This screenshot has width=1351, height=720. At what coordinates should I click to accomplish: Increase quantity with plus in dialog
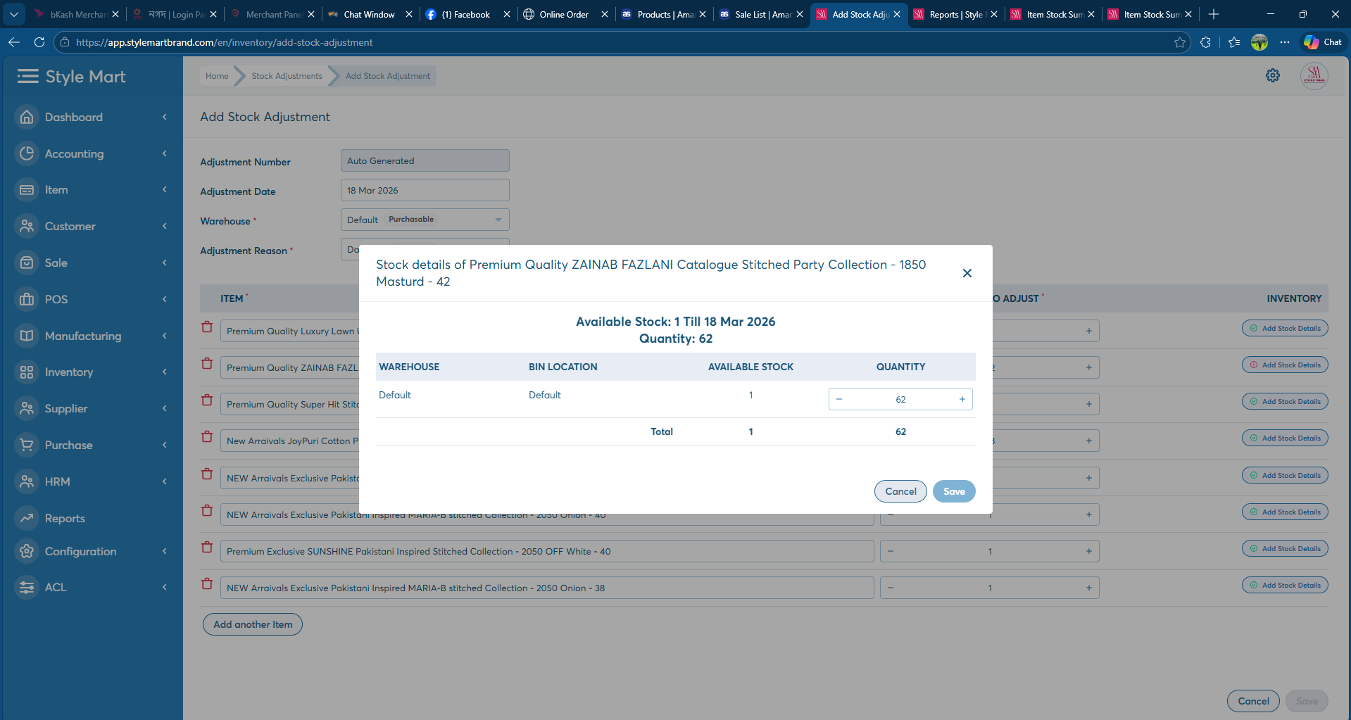pyautogui.click(x=962, y=399)
